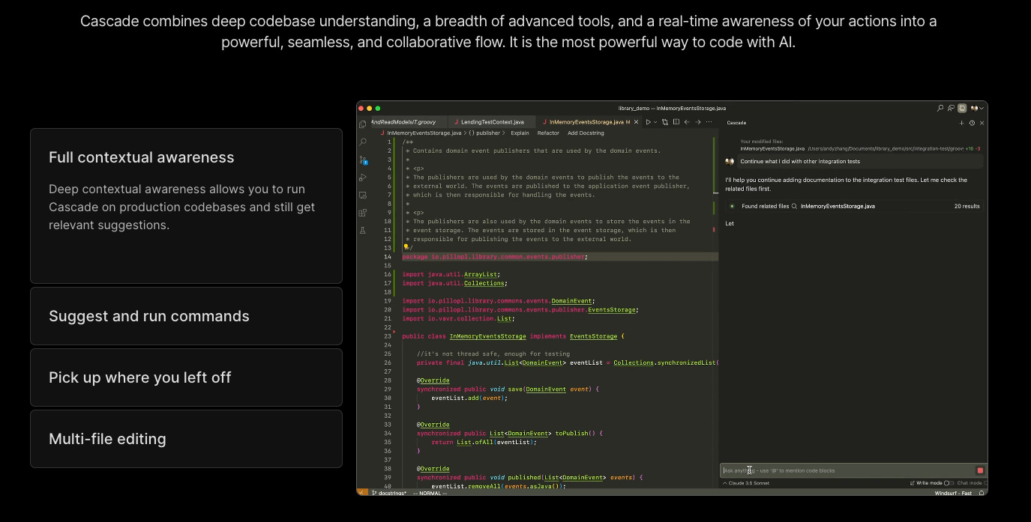Screen dimensions: 1031x522
Task: Open the Source Control icon with badge
Action: pos(363,160)
